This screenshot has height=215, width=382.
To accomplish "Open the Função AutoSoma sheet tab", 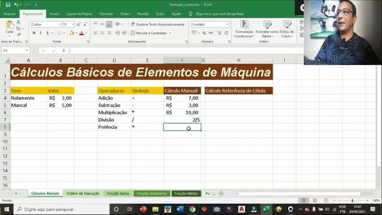I will click(152, 193).
